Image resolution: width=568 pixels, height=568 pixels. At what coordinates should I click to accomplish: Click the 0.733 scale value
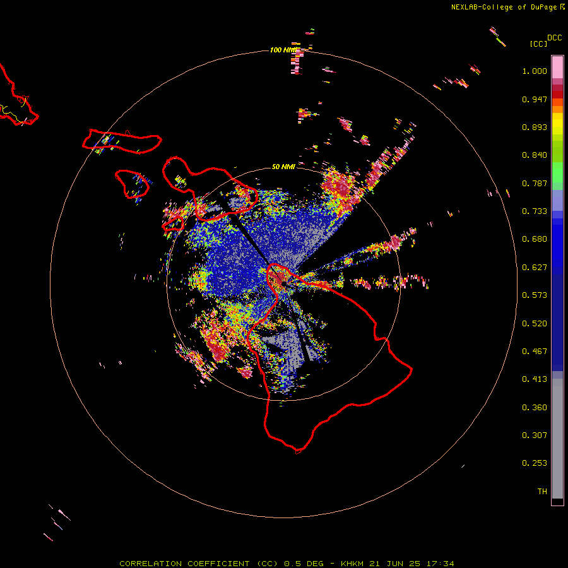(x=535, y=211)
